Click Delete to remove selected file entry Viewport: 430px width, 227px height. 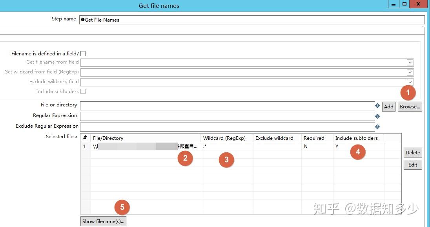click(x=413, y=152)
